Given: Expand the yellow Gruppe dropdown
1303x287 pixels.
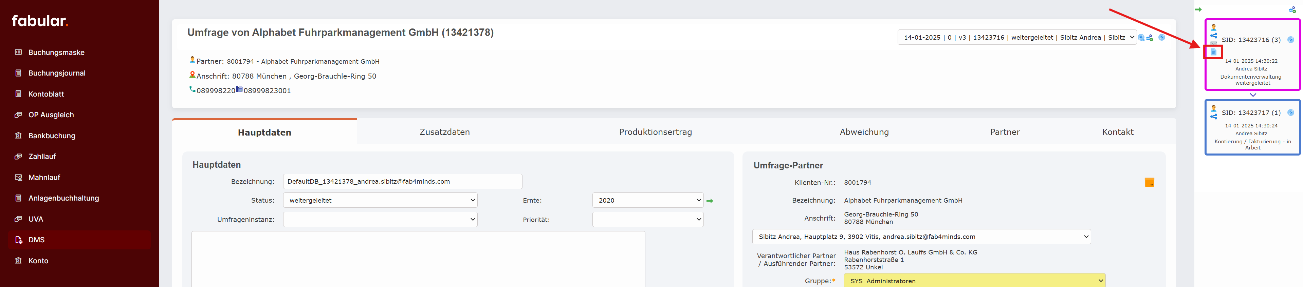Looking at the screenshot, I should click(974, 281).
